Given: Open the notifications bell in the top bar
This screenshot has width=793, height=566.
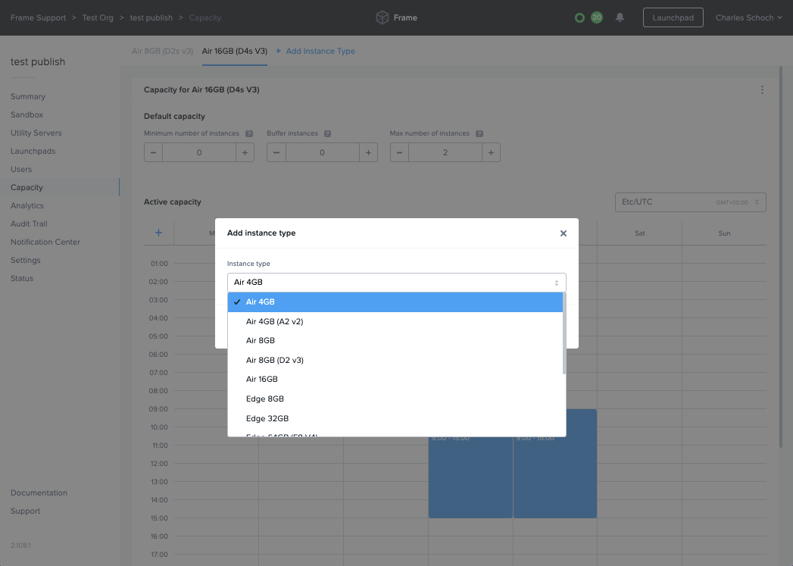Looking at the screenshot, I should (620, 17).
